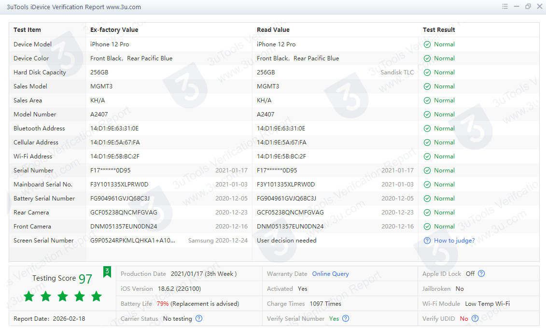Click the help icon next to Apple ID Lock
Viewport: 546px width, 328px height.
(x=481, y=273)
